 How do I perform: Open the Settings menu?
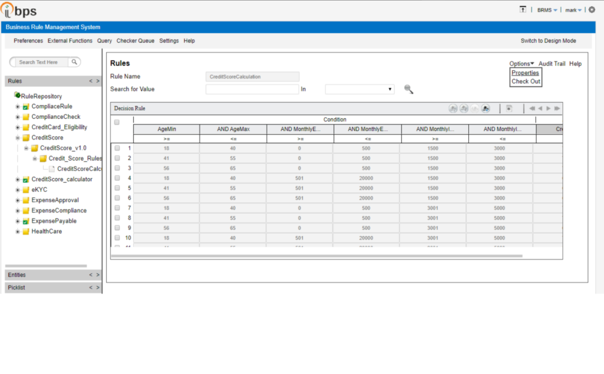tap(169, 41)
